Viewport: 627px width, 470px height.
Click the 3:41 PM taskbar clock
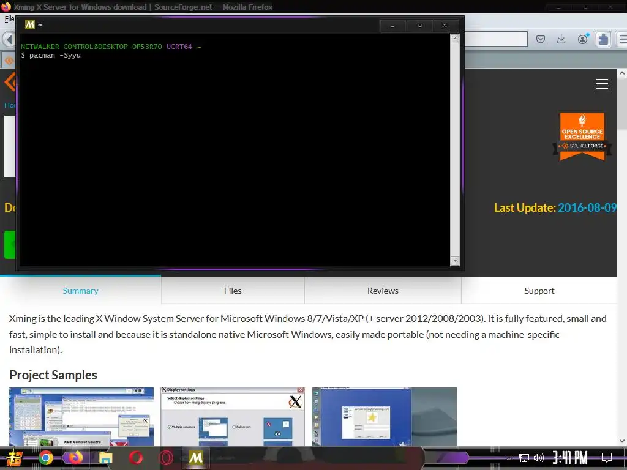pos(570,458)
